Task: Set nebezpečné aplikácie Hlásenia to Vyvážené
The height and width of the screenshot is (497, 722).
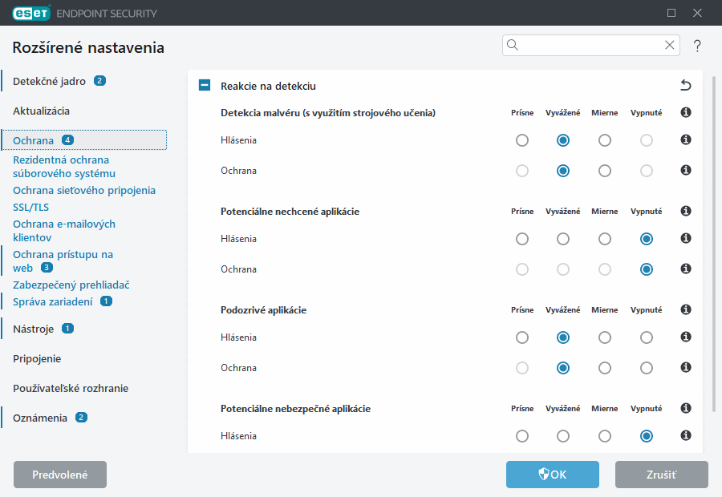Action: [x=563, y=436]
